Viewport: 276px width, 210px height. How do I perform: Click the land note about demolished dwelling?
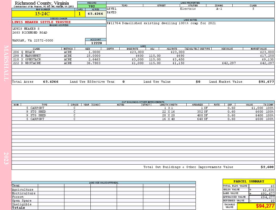[161, 23]
